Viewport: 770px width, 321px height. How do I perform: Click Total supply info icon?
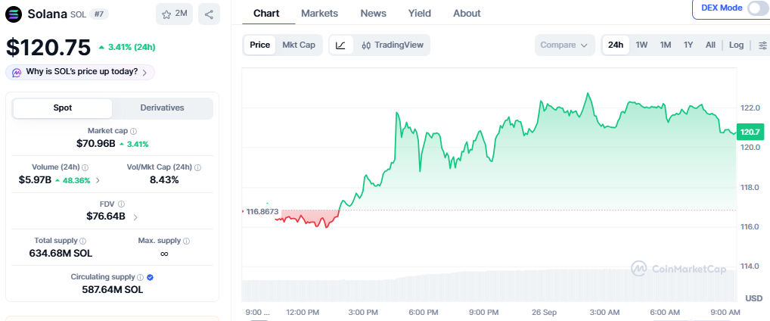coord(83,241)
